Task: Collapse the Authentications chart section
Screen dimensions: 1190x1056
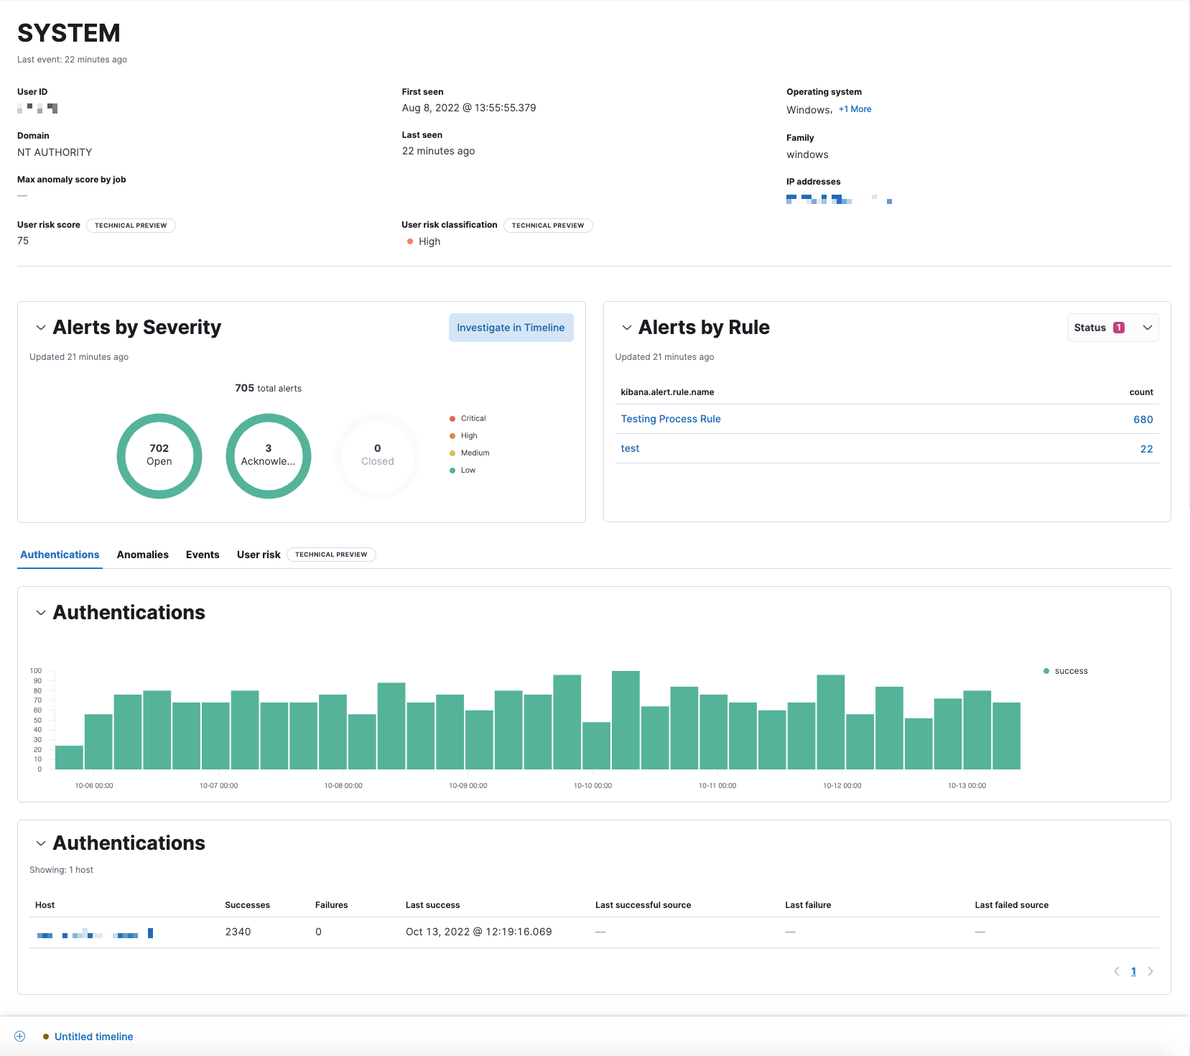Action: click(x=41, y=613)
